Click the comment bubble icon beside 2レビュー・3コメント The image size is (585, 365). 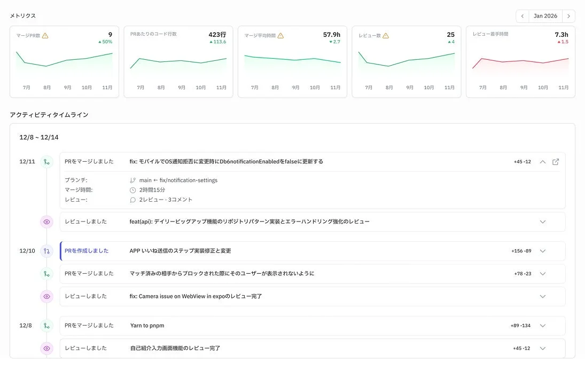click(132, 200)
